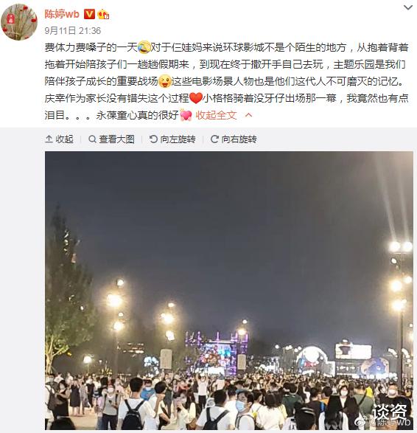Open the 9月11日 21:36 timestamp link
Image resolution: width=417 pixels, height=433 pixels.
pyautogui.click(x=73, y=31)
